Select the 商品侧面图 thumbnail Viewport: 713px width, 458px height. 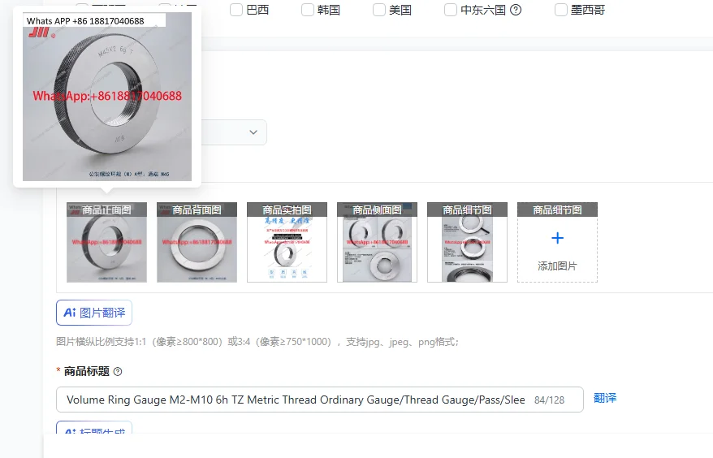377,243
